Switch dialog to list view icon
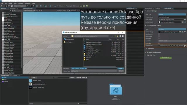This screenshot has width=187, height=105. tap(120, 36)
